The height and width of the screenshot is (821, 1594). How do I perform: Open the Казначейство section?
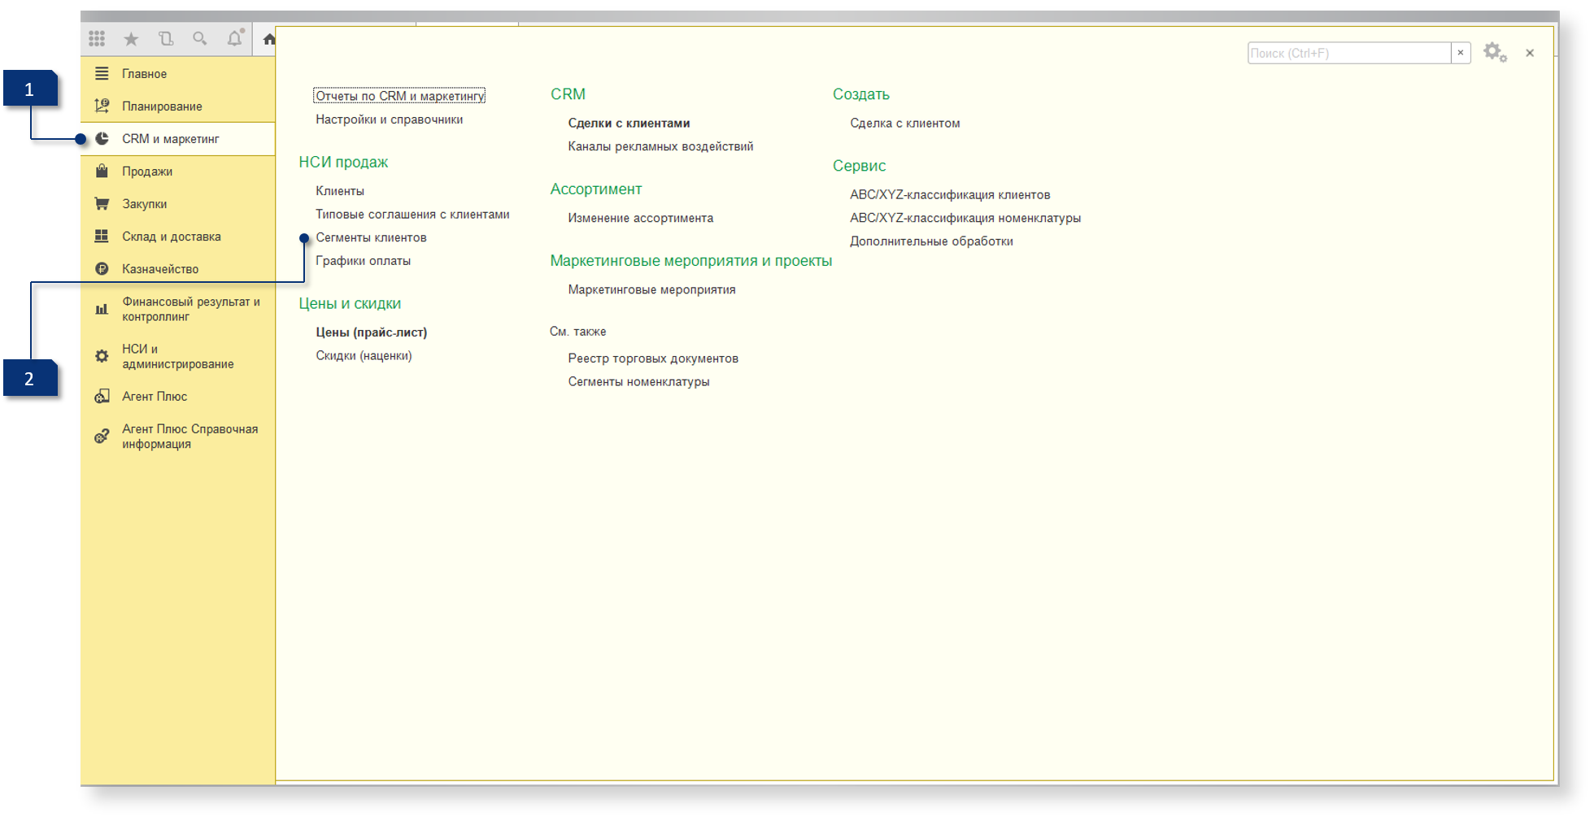pyautogui.click(x=178, y=269)
